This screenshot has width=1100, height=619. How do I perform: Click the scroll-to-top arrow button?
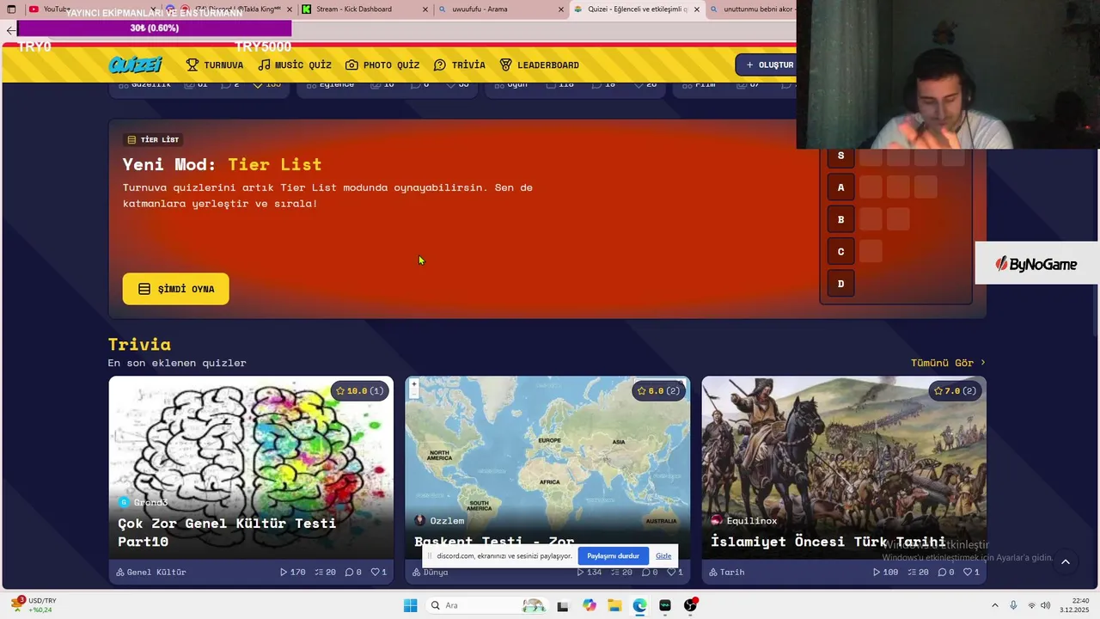tap(1065, 562)
